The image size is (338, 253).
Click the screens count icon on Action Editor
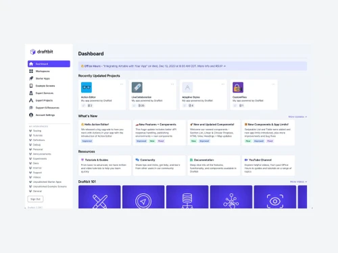coord(89,105)
